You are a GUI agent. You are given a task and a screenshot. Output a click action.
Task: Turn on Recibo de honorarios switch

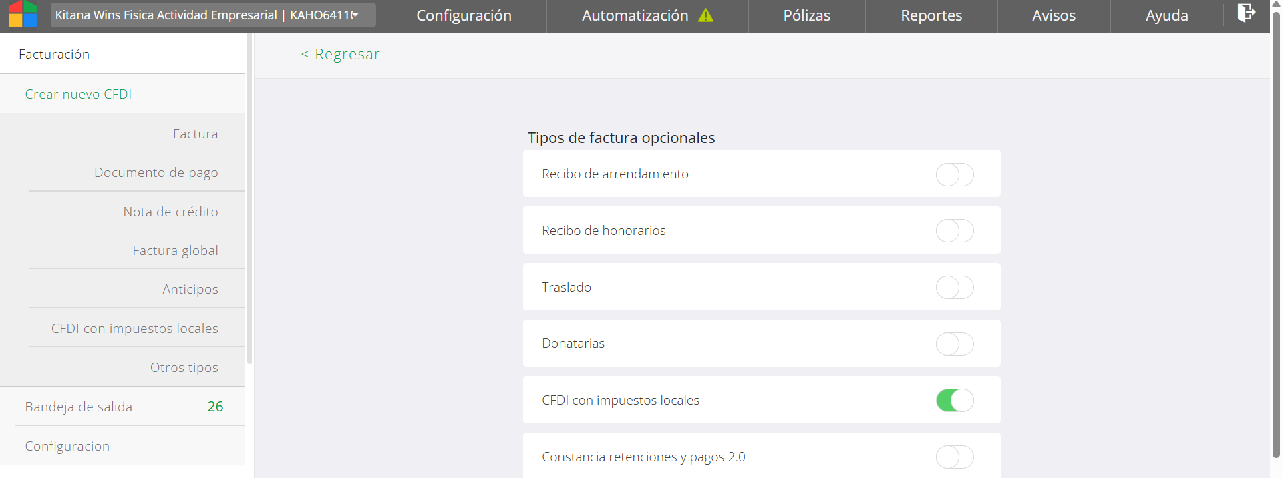pyautogui.click(x=954, y=231)
